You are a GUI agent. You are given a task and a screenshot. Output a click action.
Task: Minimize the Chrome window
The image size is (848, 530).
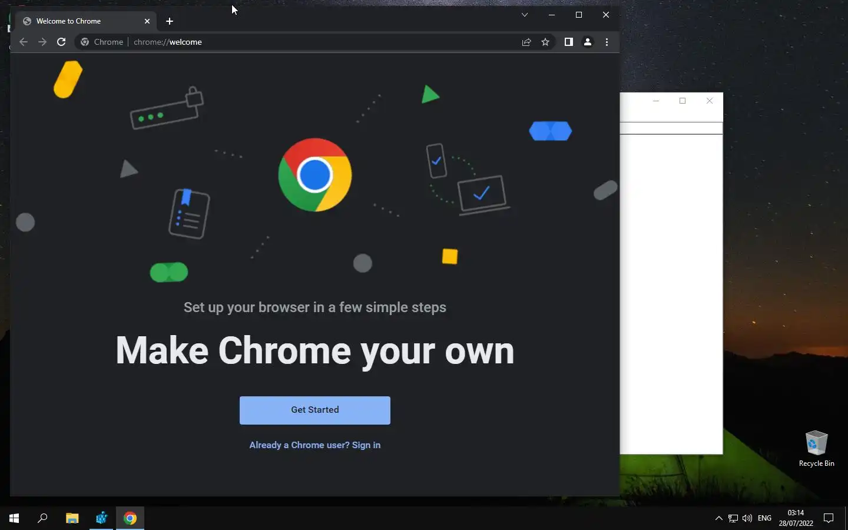552,15
